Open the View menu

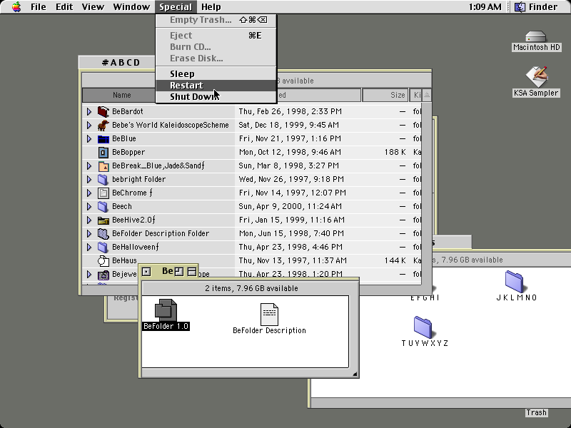pyautogui.click(x=93, y=7)
